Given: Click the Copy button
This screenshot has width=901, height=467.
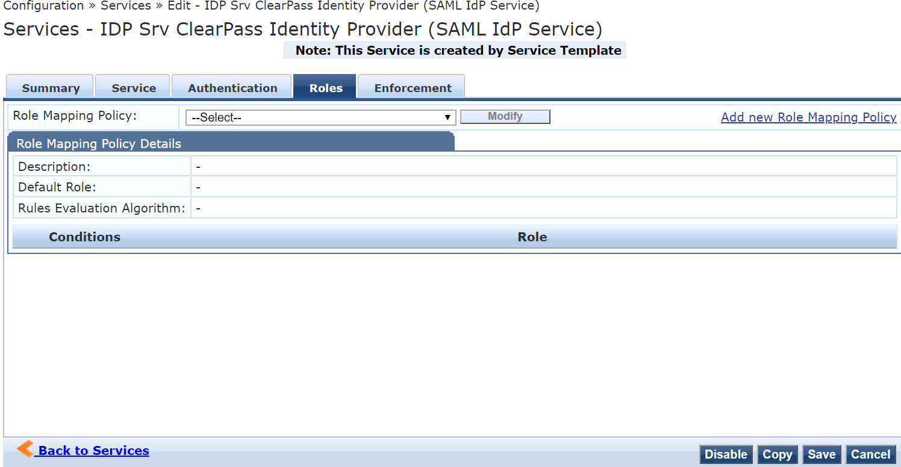Looking at the screenshot, I should point(778,454).
